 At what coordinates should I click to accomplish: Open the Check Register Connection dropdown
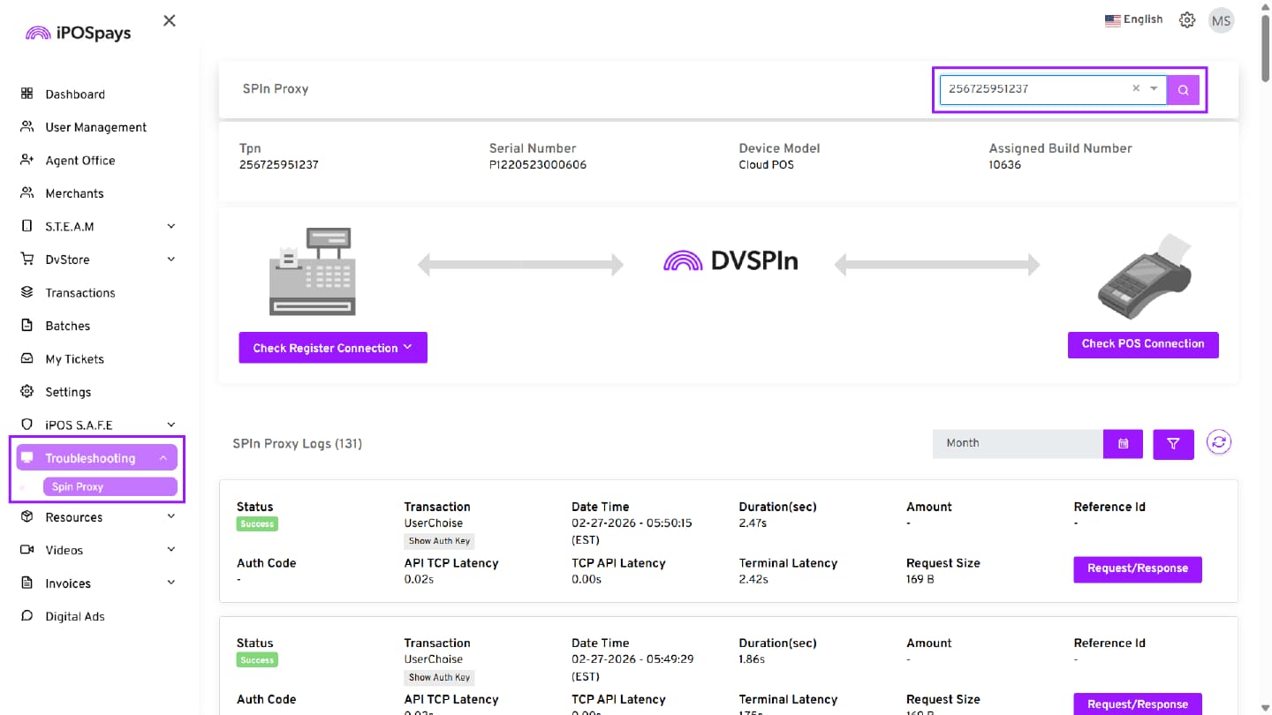click(x=333, y=348)
